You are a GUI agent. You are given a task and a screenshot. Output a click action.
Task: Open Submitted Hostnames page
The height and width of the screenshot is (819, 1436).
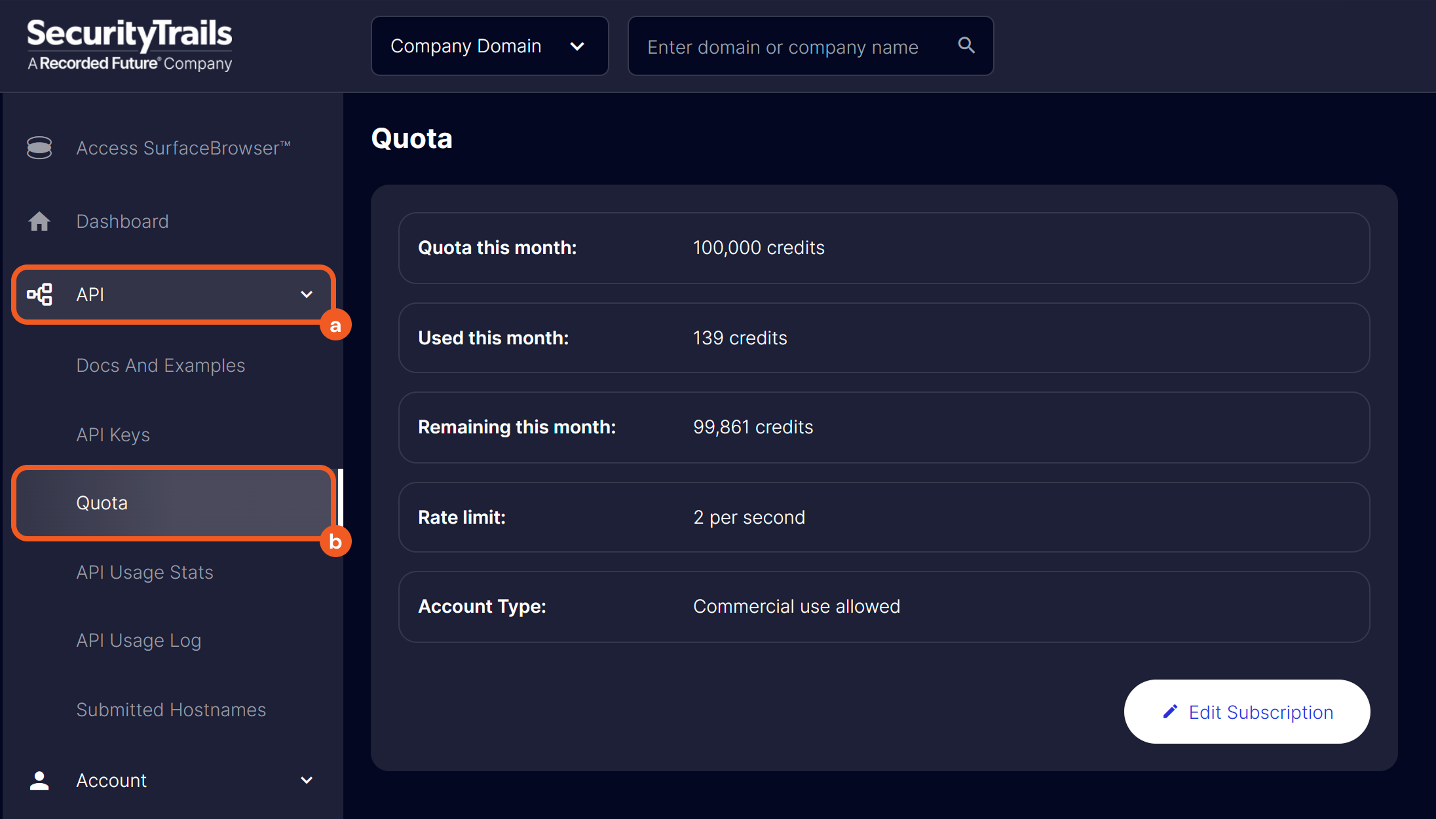(x=171, y=710)
